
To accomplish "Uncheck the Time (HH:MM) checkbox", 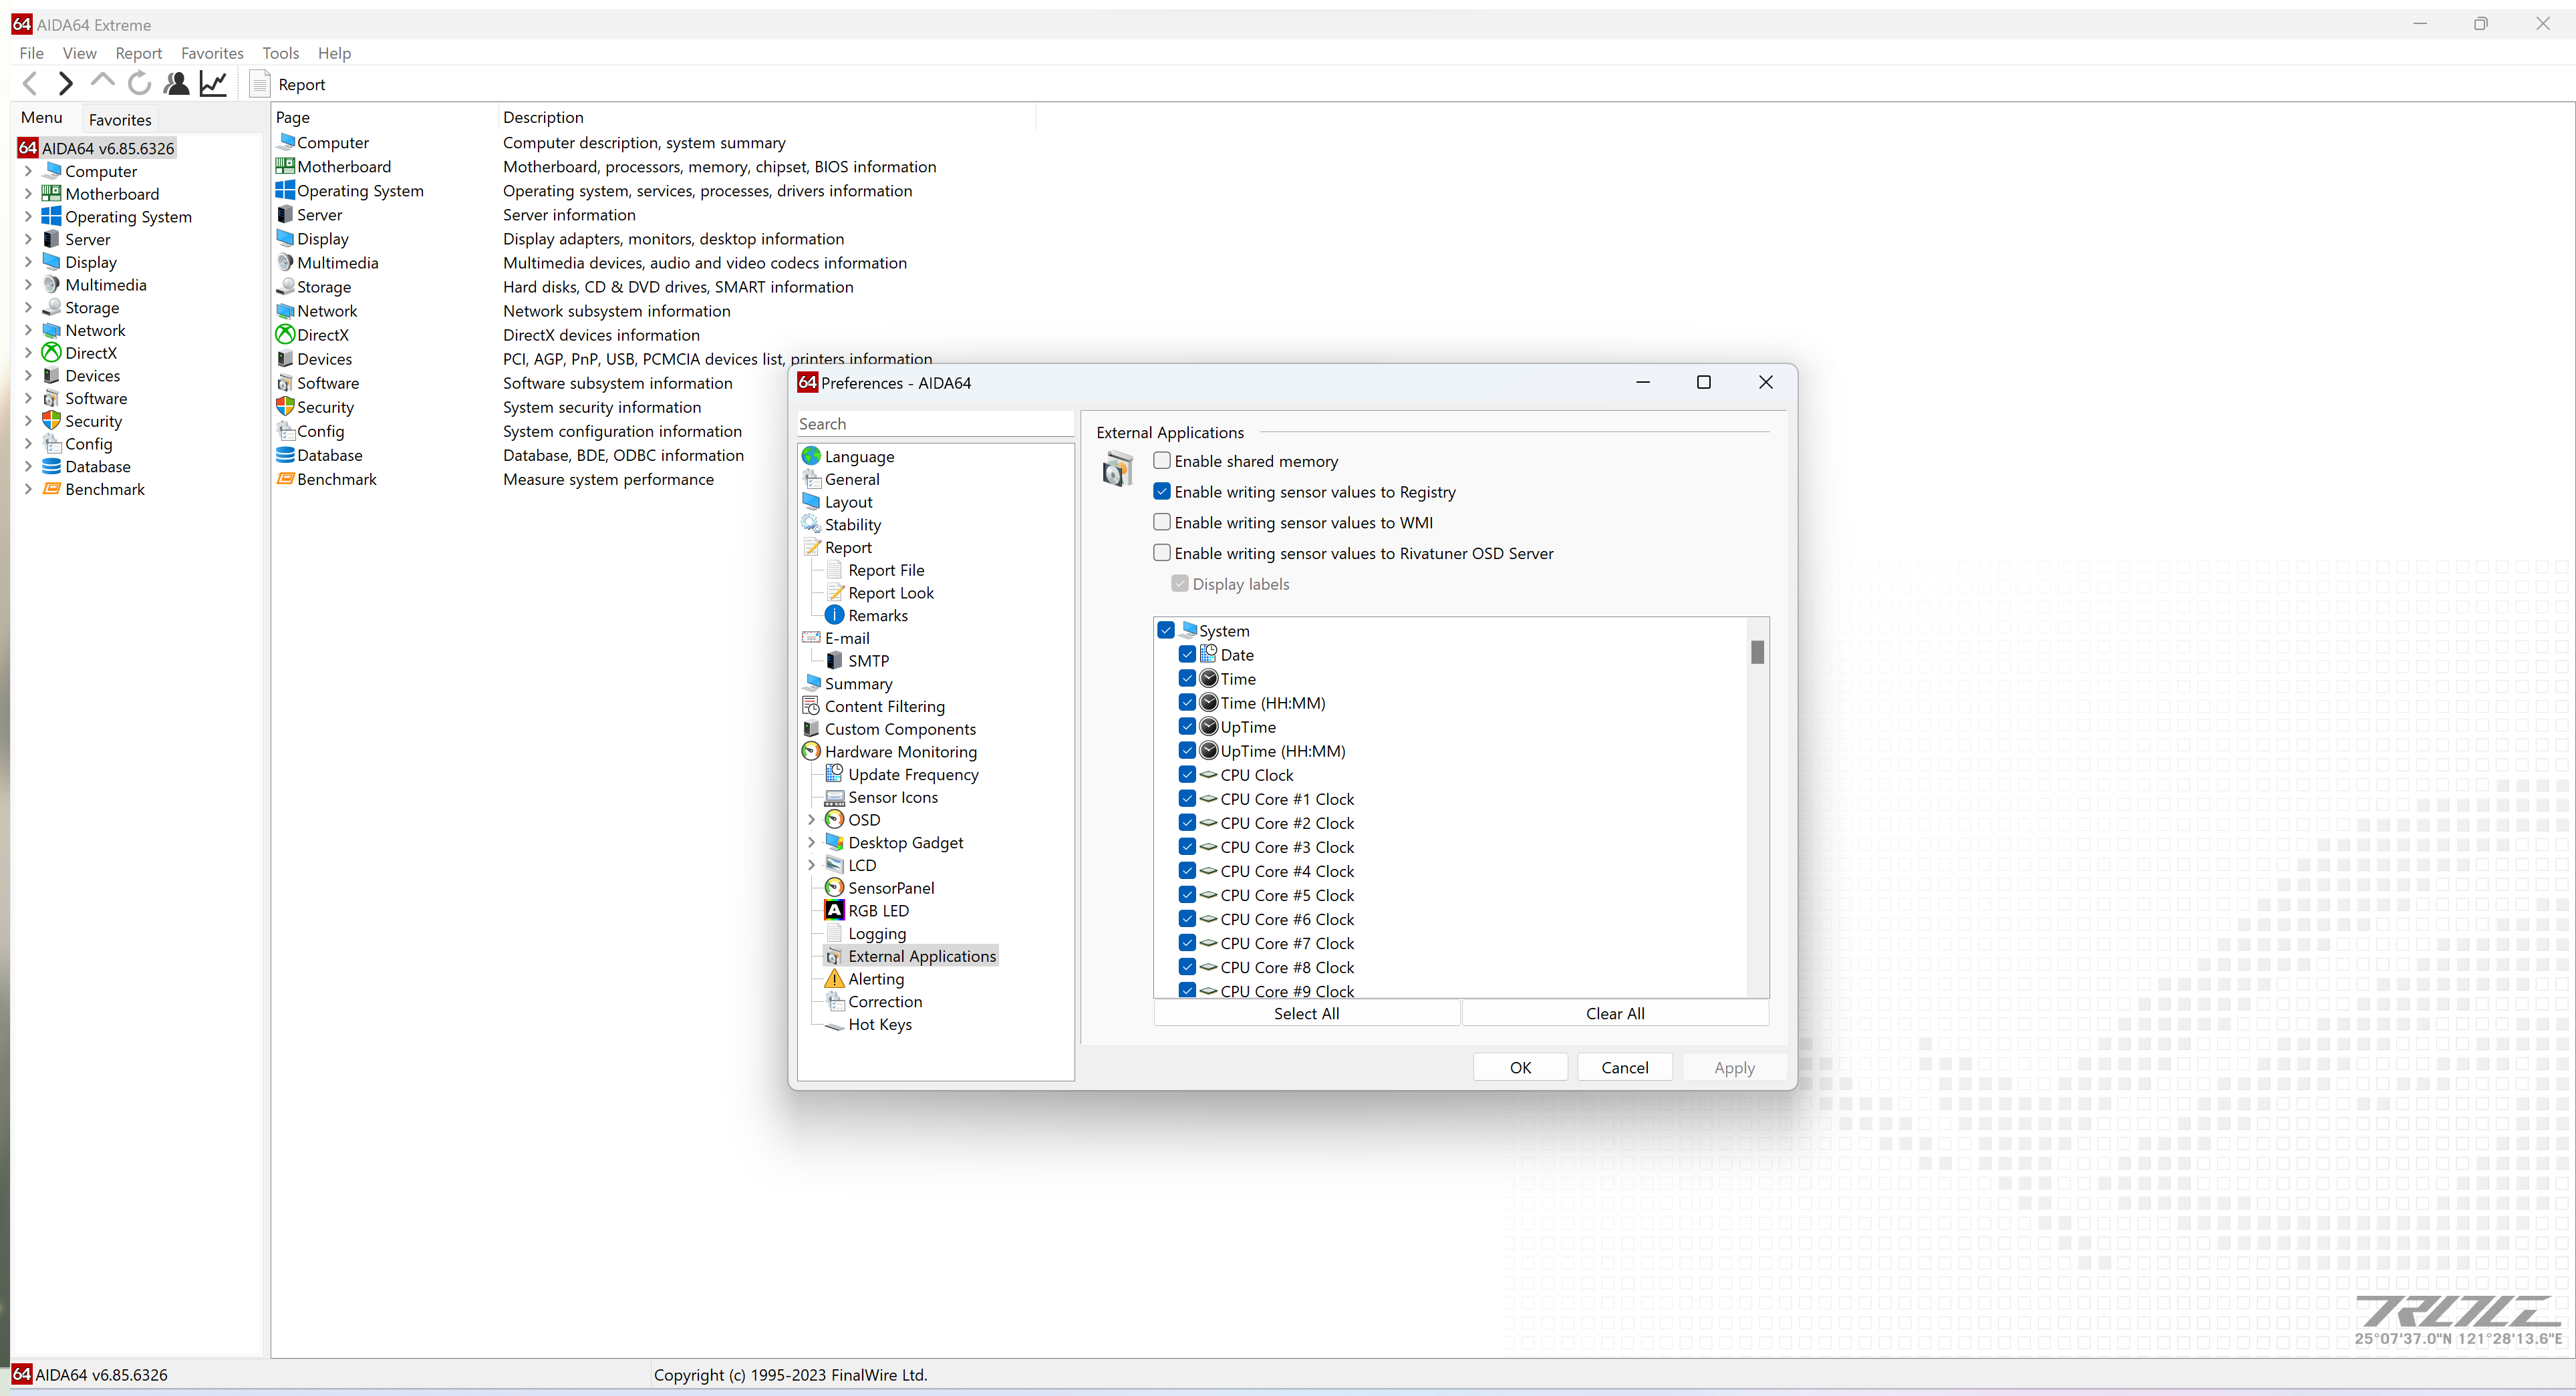I will pyautogui.click(x=1187, y=703).
